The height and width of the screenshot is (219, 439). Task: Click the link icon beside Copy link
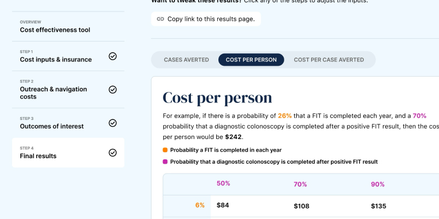[x=160, y=19]
